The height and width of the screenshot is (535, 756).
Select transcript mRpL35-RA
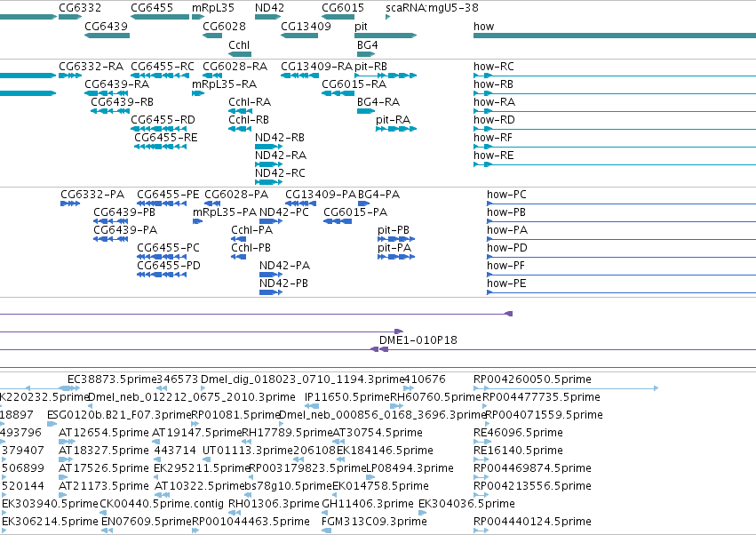pyautogui.click(x=224, y=84)
